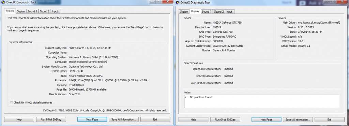
Task: Select the Display tab in right window
Action: pyautogui.click(x=195, y=11)
